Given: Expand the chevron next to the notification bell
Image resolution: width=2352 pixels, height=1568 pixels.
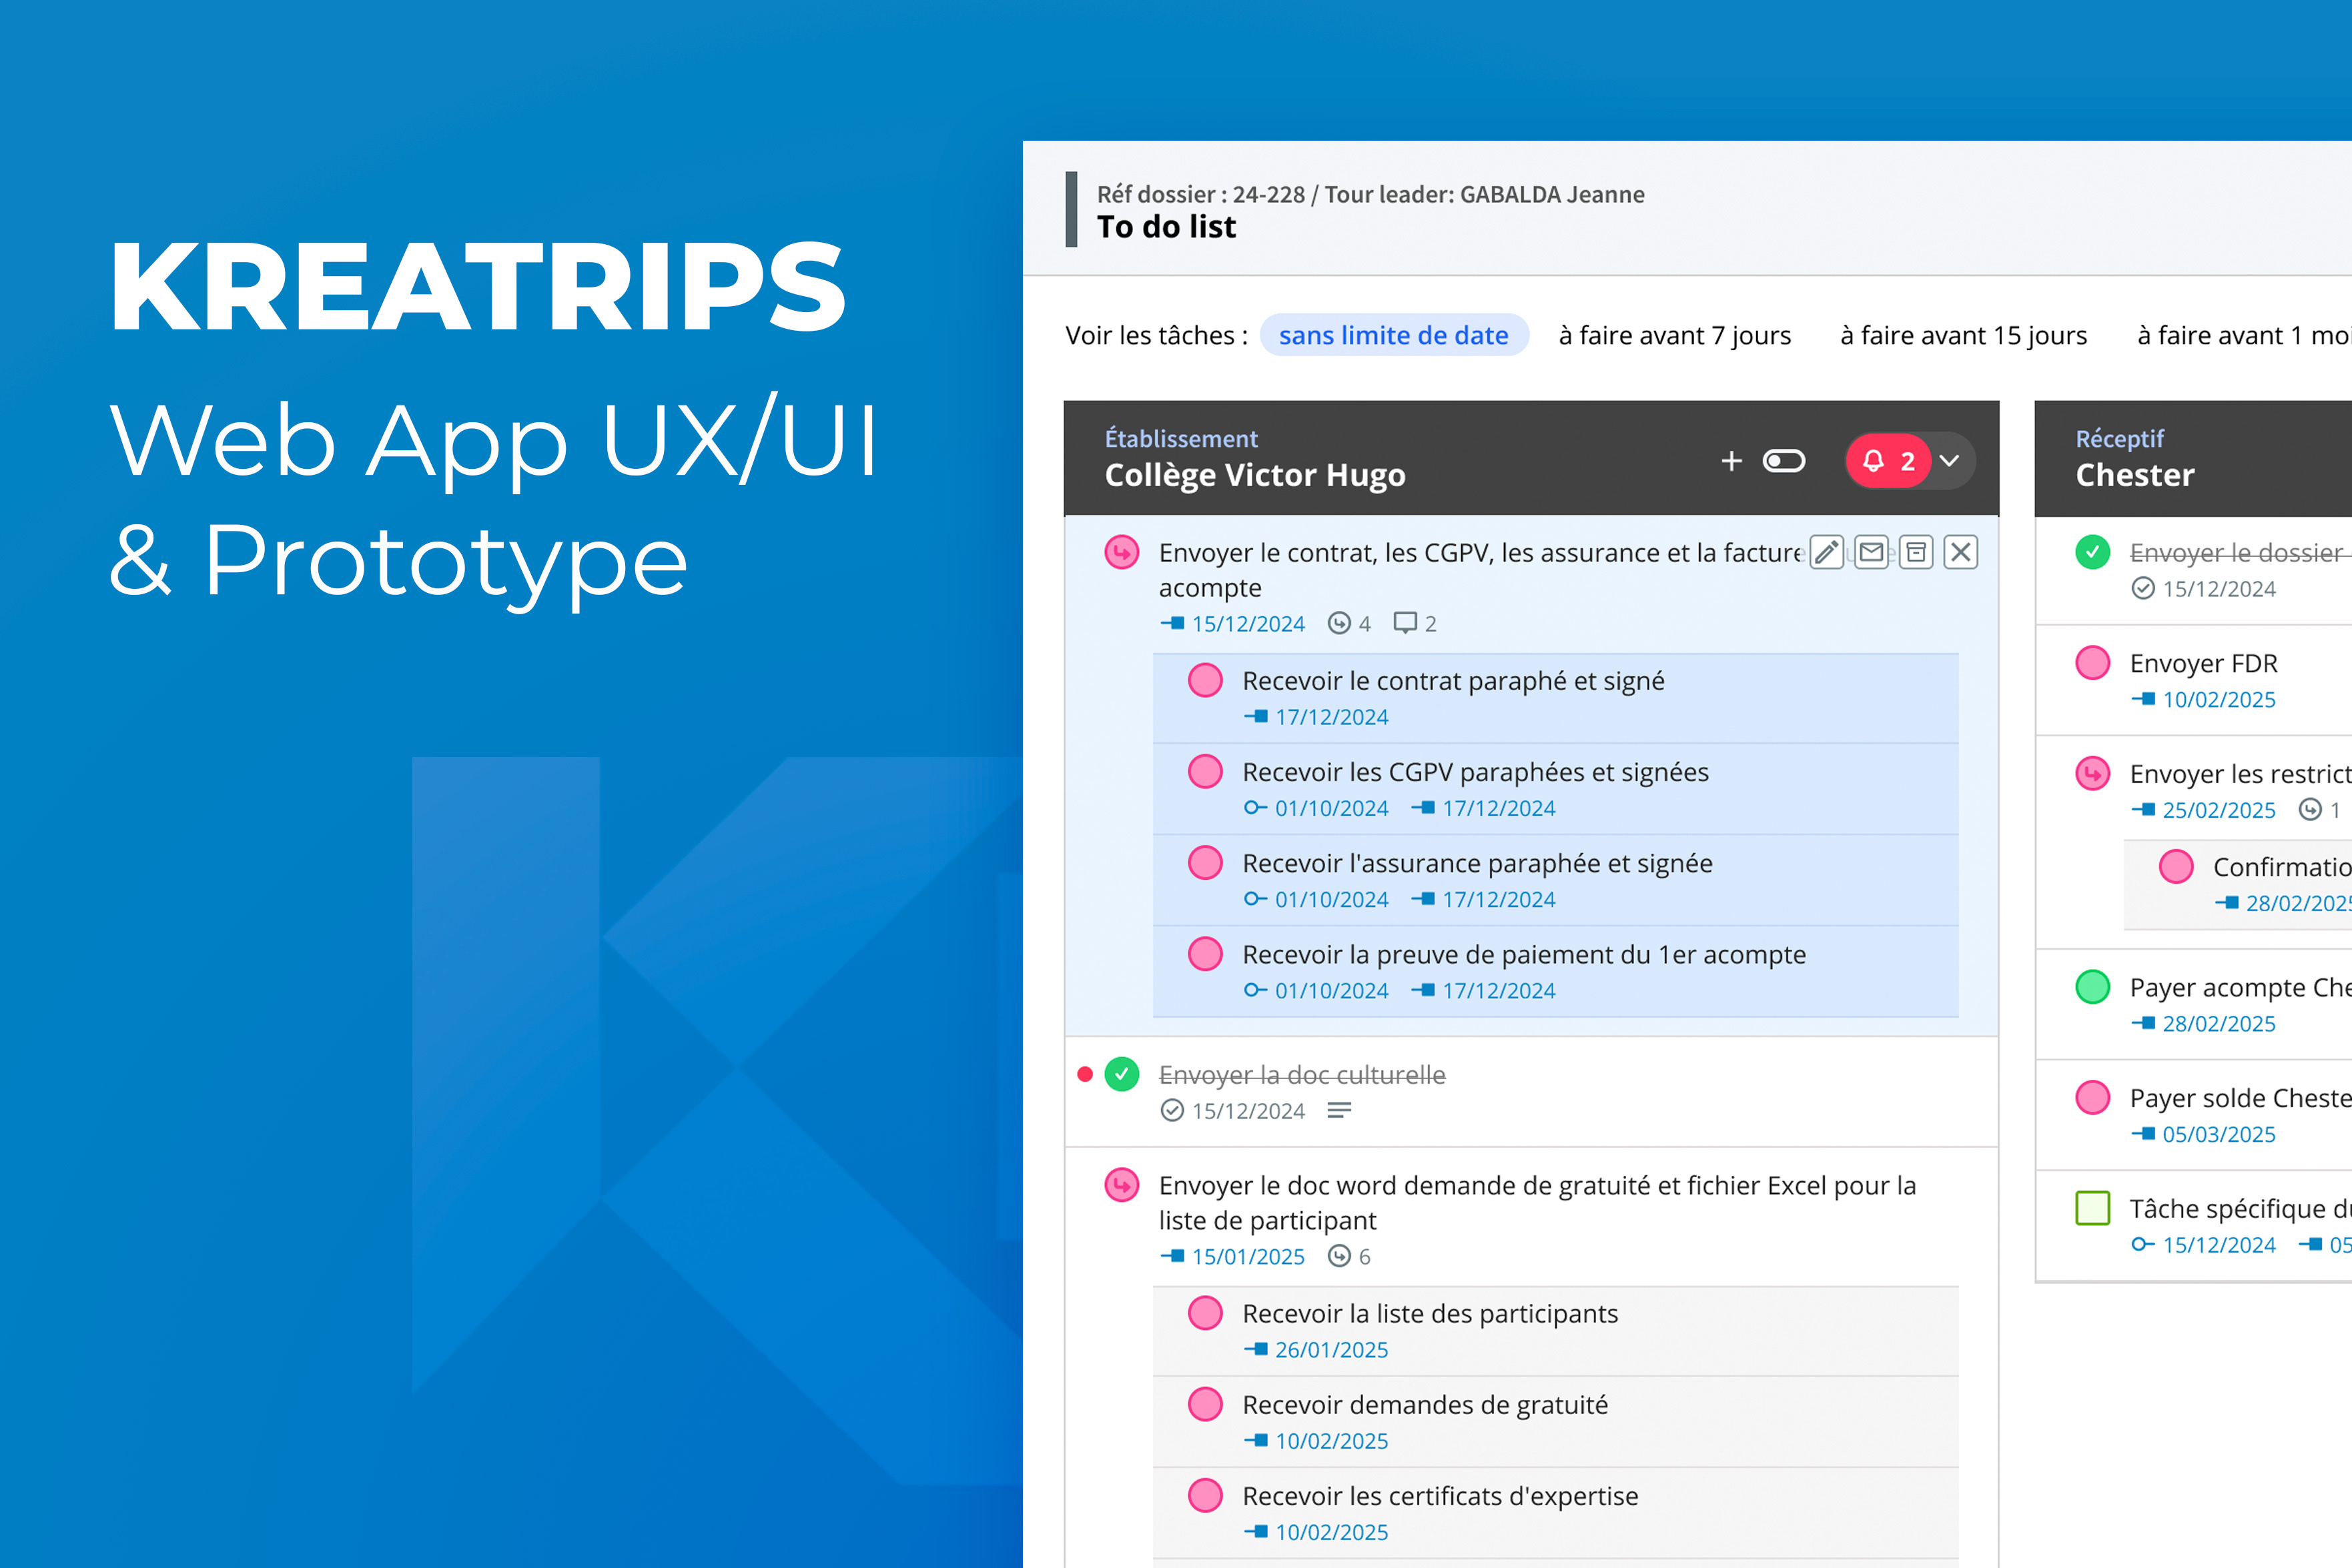Looking at the screenshot, I should 1947,461.
